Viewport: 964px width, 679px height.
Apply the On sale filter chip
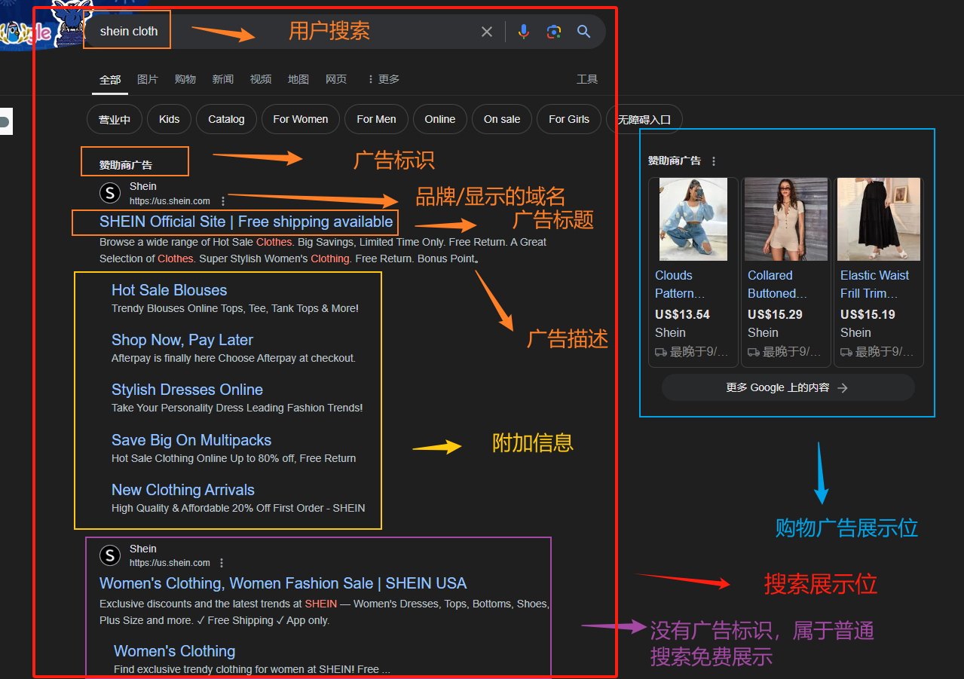coord(502,119)
